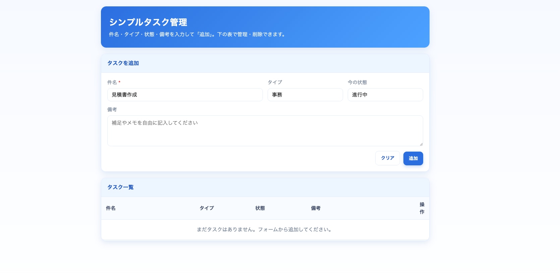Select the タスクを追加 section heading
Screen dimensions: 560x273
pos(123,63)
